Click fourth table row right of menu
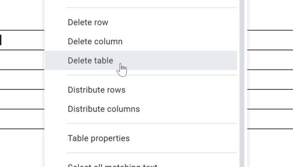 coord(270,99)
